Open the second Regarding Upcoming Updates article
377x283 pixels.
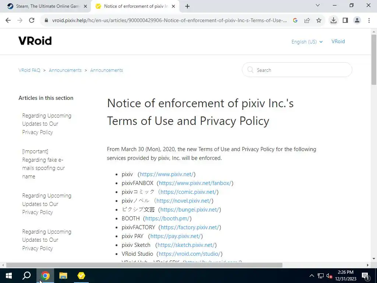(47, 204)
